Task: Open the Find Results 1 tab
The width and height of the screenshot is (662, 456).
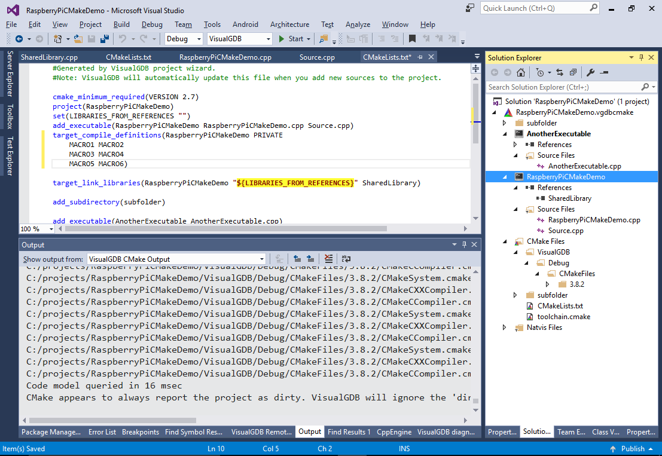Action: pyautogui.click(x=349, y=432)
